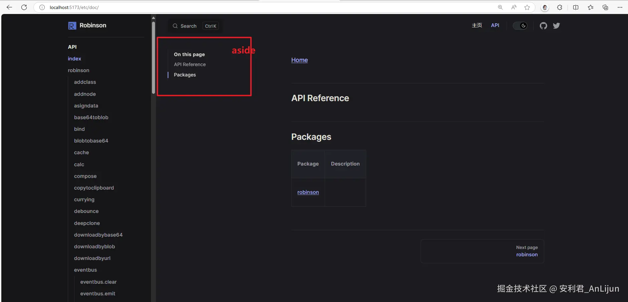
Task: Open the eventbus.clear sidebar entry
Action: point(99,282)
